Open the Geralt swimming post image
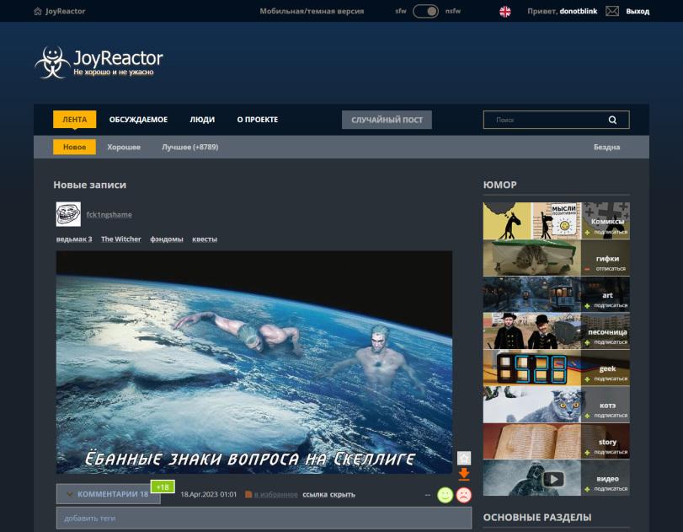 click(254, 363)
